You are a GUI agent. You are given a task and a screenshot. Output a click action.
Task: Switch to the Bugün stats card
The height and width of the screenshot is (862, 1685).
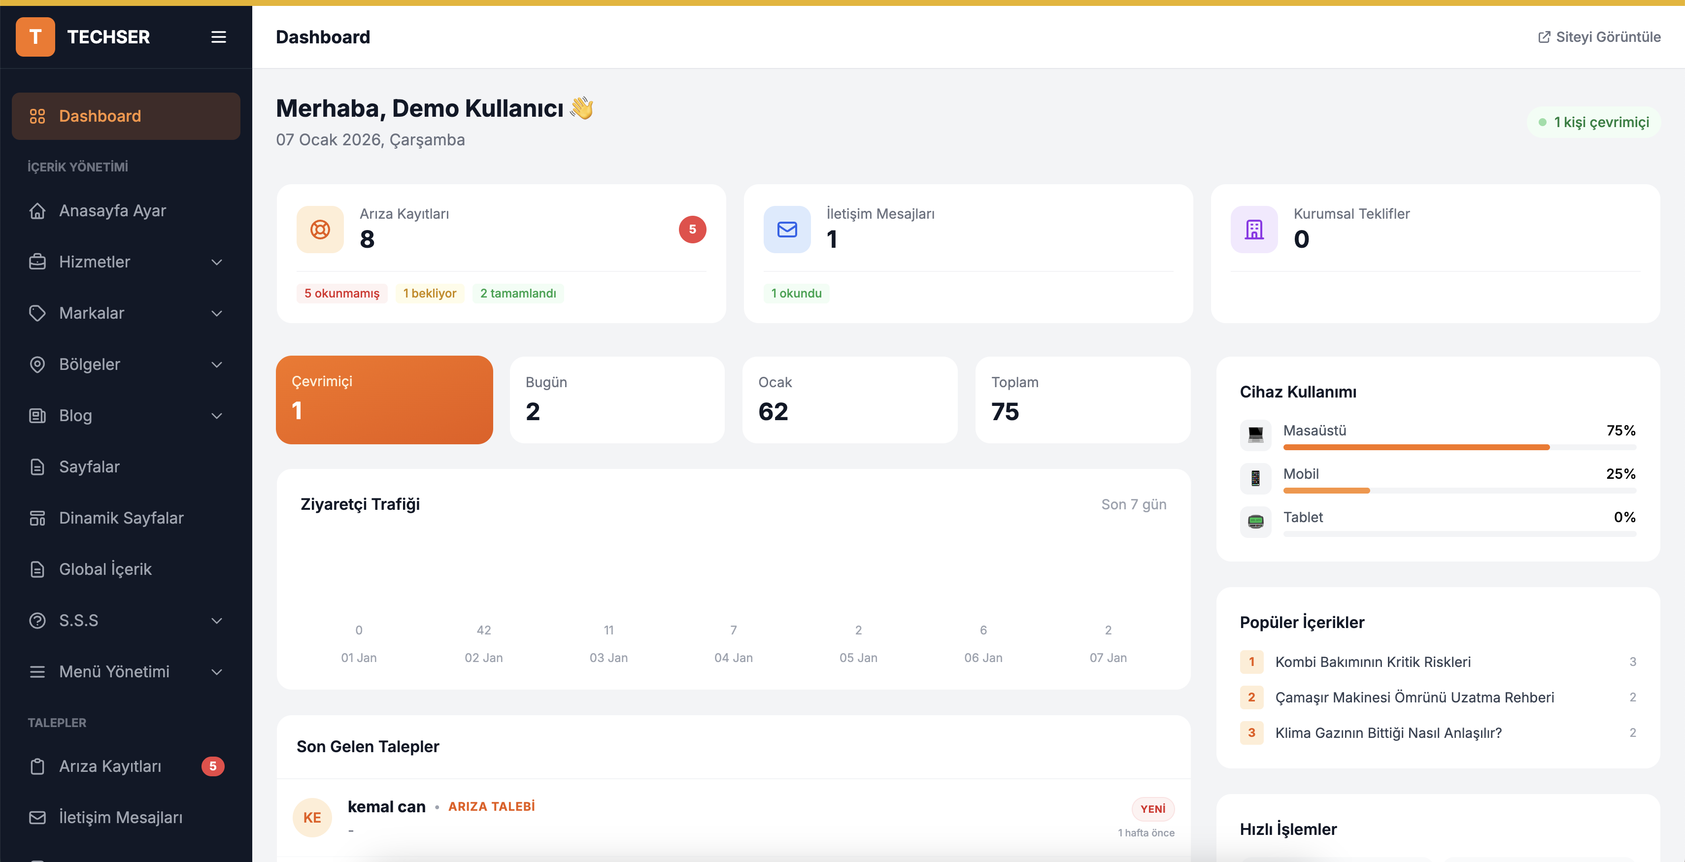click(616, 399)
